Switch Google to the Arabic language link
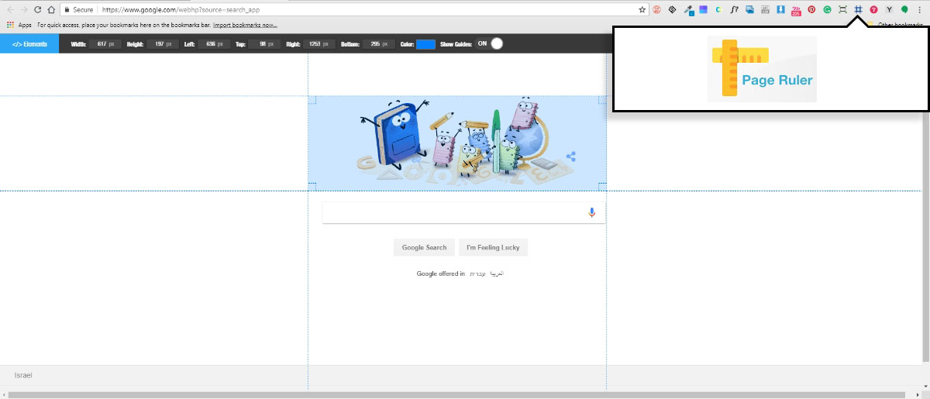Viewport: 930px width, 399px height. point(496,273)
